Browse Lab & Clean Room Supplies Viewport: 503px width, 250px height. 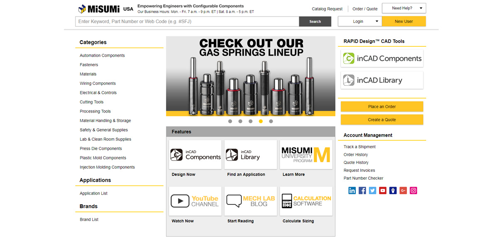[105, 139]
